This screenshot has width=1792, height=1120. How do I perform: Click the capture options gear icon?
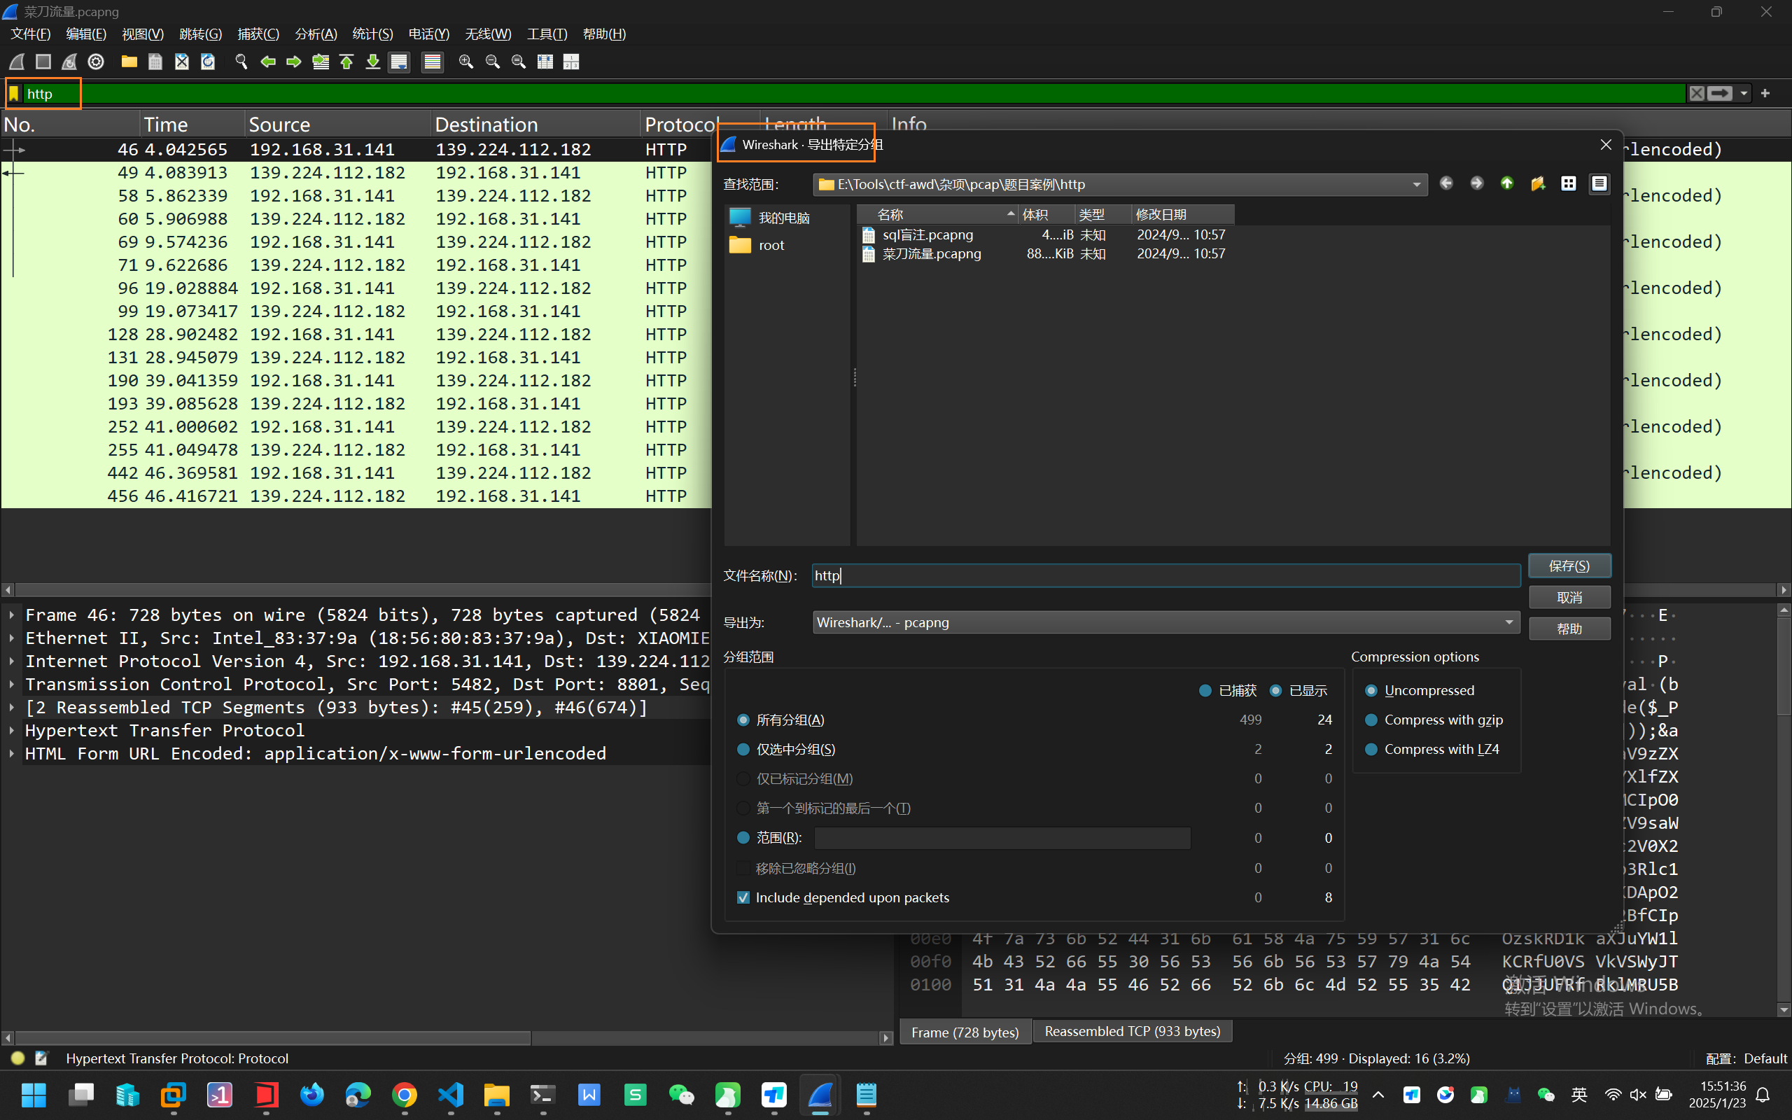coord(95,62)
